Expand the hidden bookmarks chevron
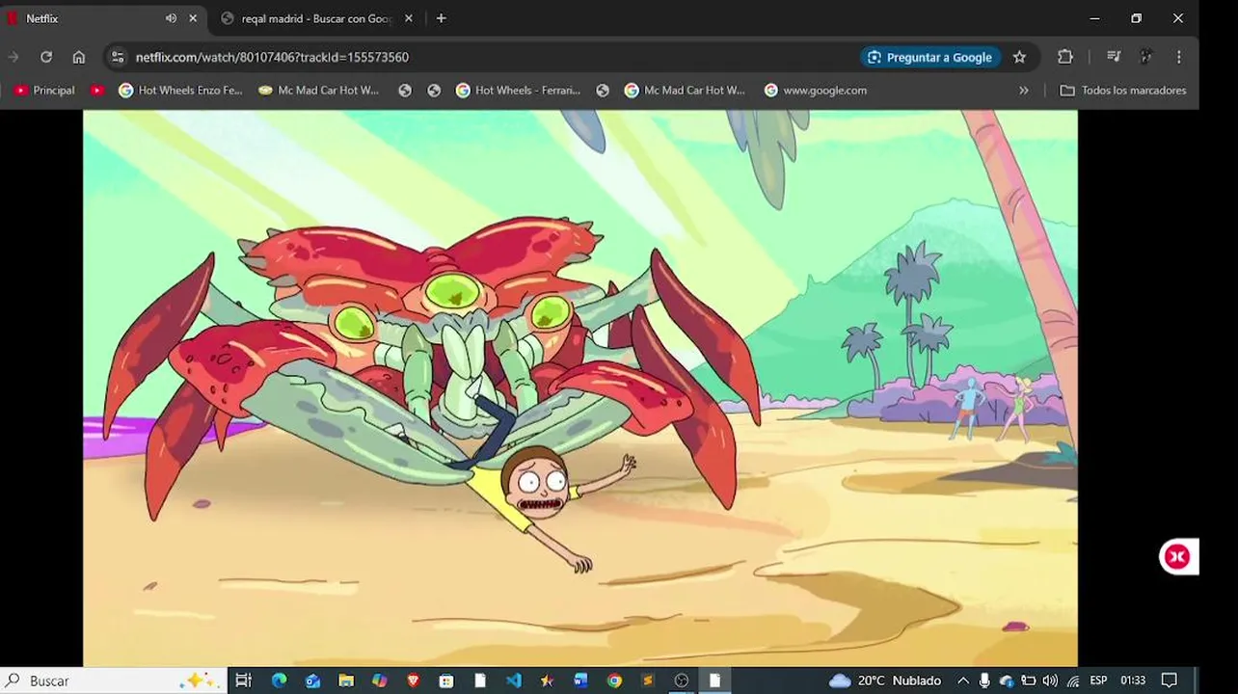 1024,90
